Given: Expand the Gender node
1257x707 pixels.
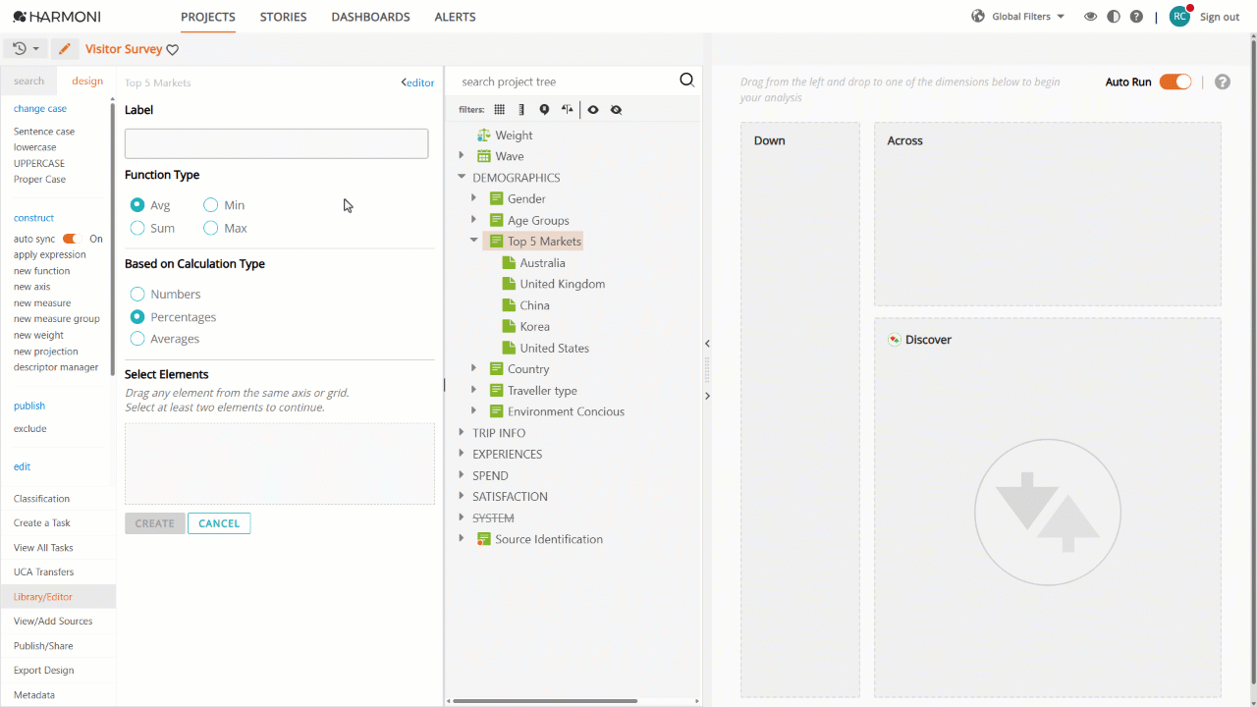Looking at the screenshot, I should click(474, 198).
